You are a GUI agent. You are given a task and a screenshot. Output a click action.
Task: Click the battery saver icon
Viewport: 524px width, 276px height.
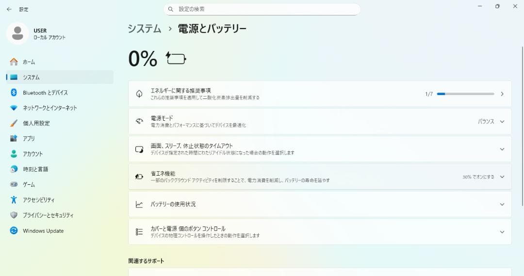(x=139, y=177)
